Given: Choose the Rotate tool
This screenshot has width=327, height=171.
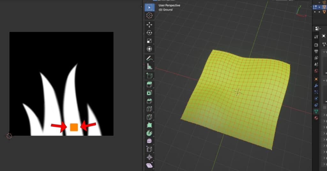Looking at the screenshot, I should (x=149, y=33).
